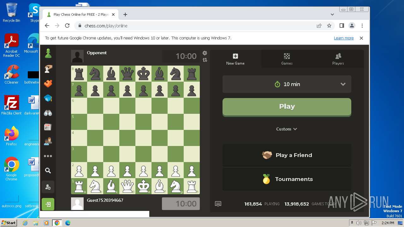Switch to the Games tab
Image resolution: width=404 pixels, height=227 pixels.
click(x=287, y=59)
